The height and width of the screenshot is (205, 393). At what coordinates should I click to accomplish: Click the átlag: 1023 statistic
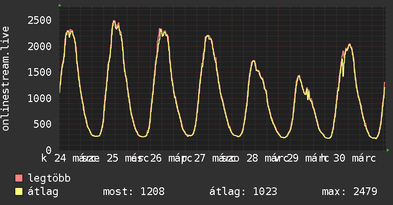click(243, 192)
